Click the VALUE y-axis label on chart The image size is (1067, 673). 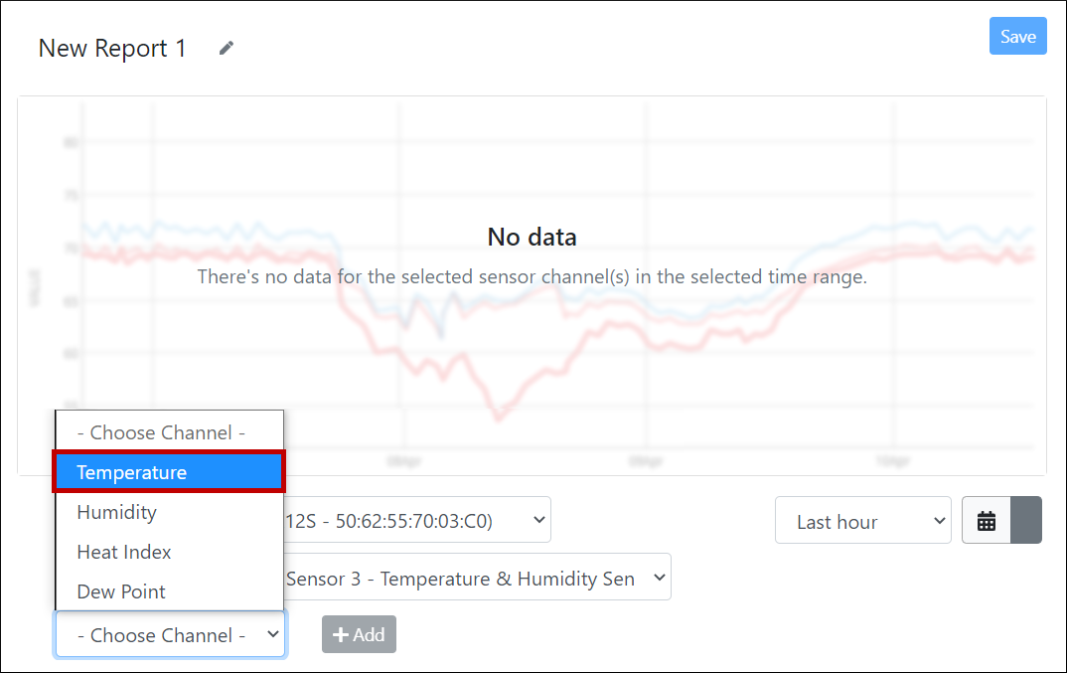coord(35,286)
